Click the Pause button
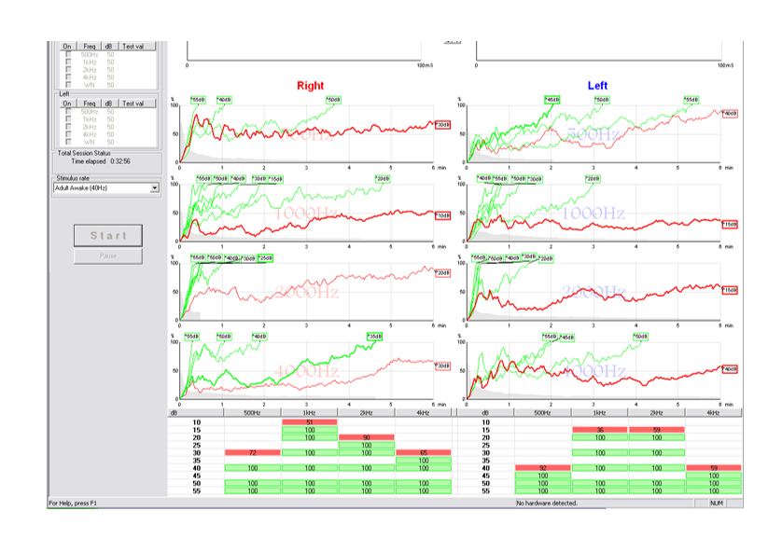This screenshot has height=538, width=768. click(x=108, y=256)
